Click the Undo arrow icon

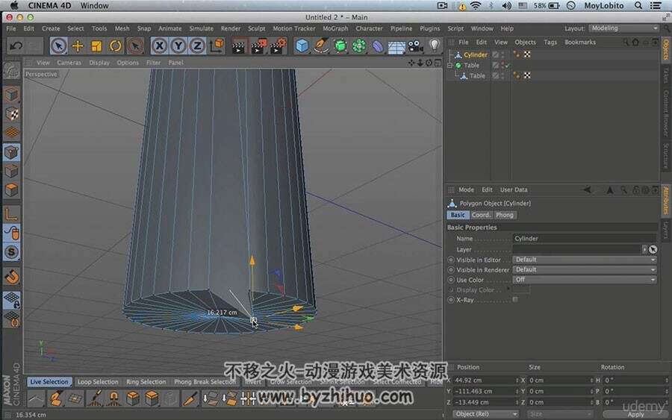16,46
